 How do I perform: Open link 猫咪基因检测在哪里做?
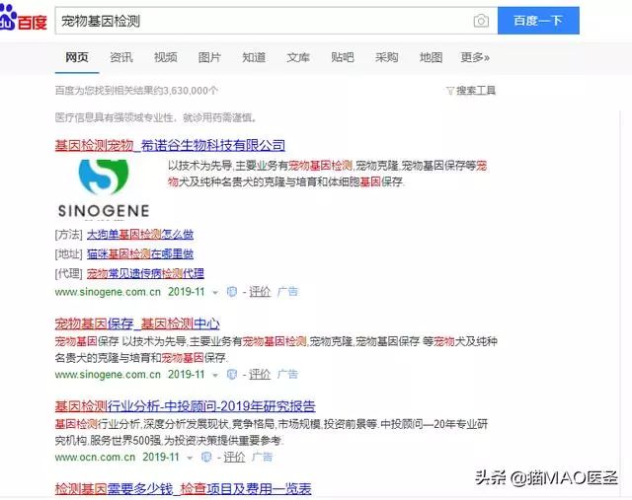coord(140,253)
